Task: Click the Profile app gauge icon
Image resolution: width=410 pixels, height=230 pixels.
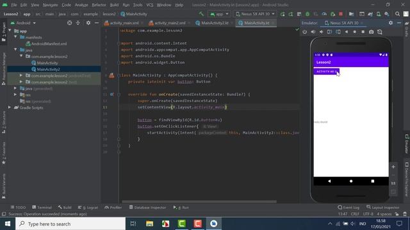Action: (x=324, y=14)
